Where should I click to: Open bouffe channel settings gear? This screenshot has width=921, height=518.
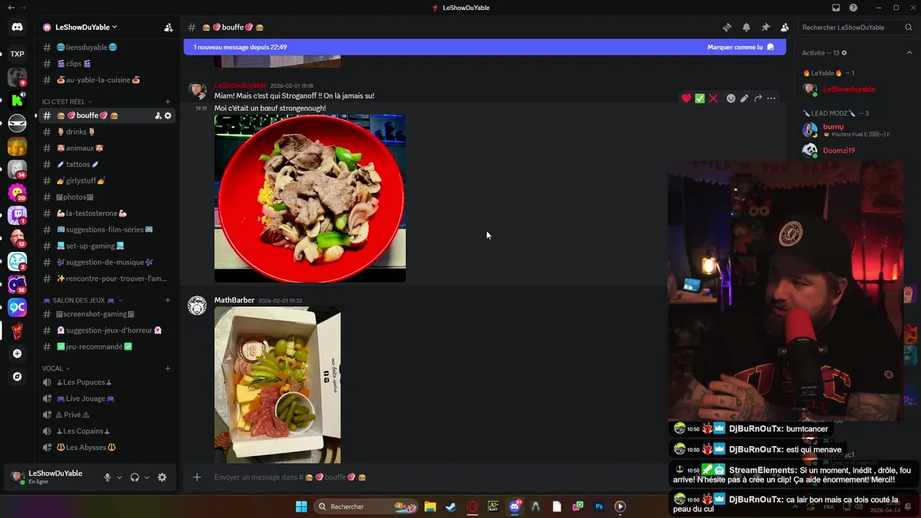[168, 116]
